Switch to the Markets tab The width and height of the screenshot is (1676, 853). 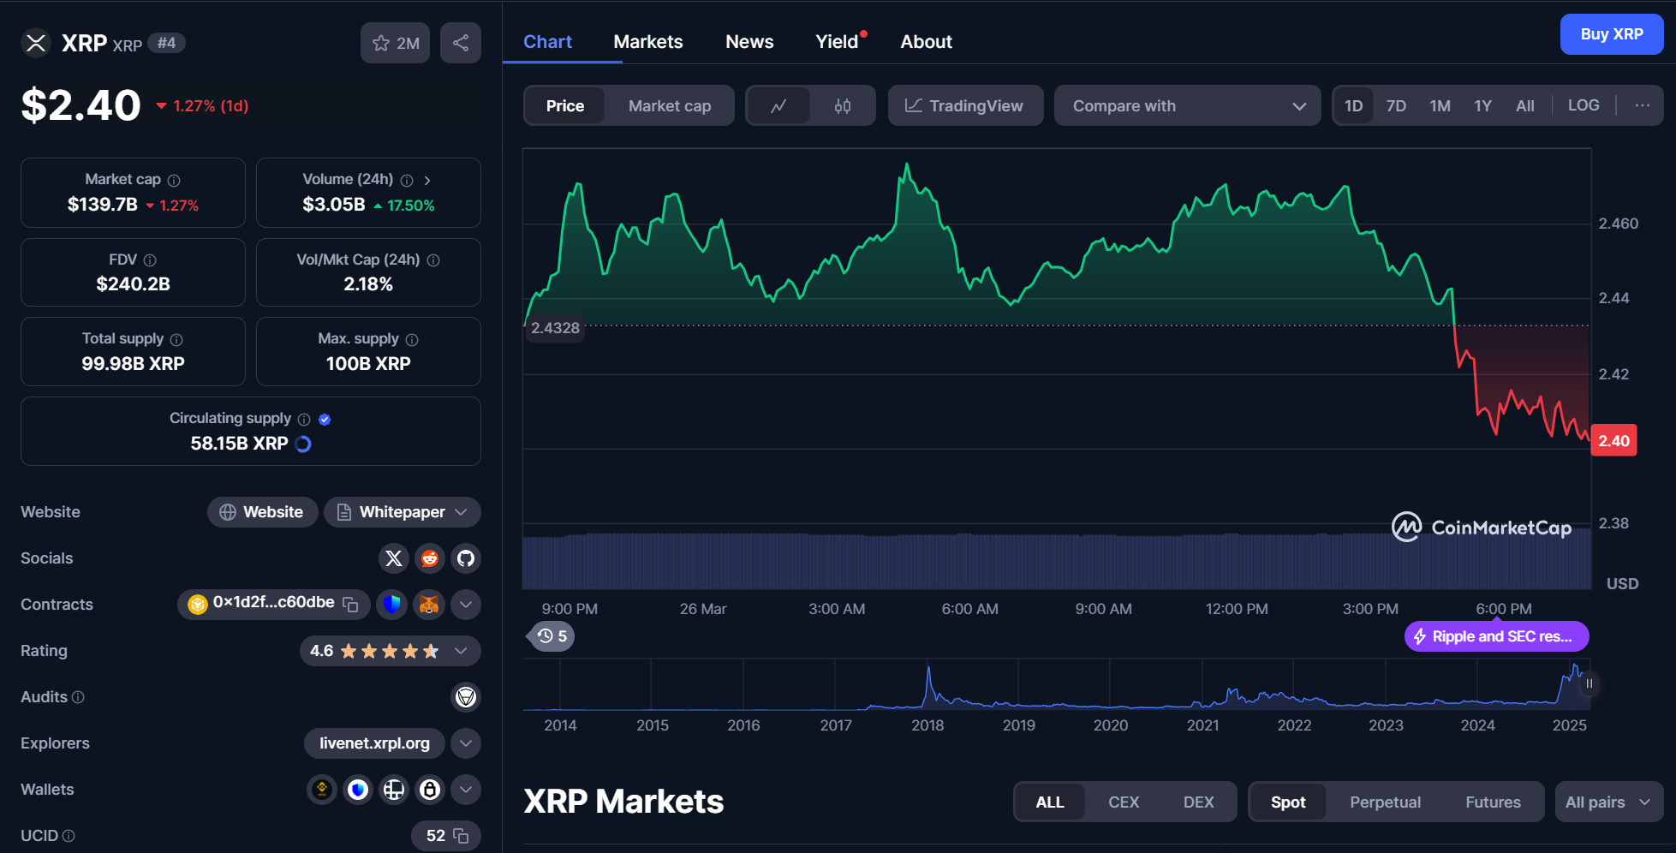click(647, 41)
